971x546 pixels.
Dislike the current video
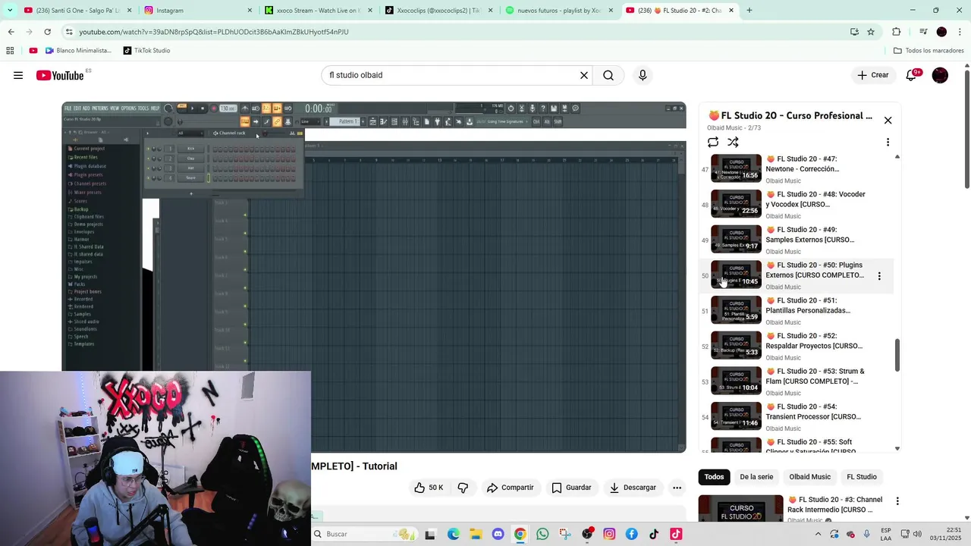click(x=463, y=488)
